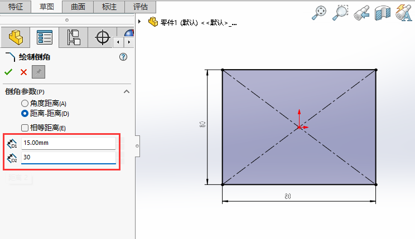Open the 曲面 tab

(78, 7)
